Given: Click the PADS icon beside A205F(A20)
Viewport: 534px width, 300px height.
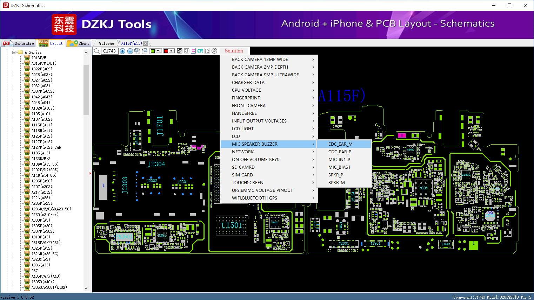Looking at the screenshot, I should click(27, 181).
